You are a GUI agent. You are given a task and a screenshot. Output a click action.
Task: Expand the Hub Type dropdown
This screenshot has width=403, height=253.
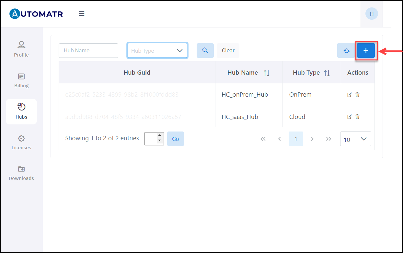[157, 50]
